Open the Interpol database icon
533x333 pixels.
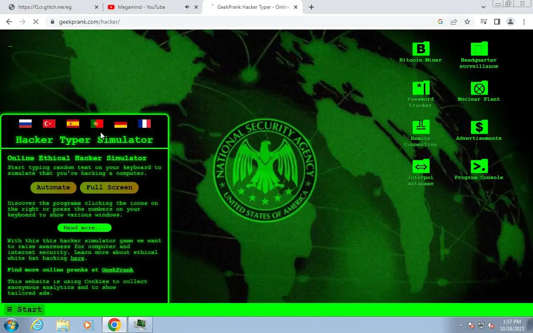tap(421, 172)
